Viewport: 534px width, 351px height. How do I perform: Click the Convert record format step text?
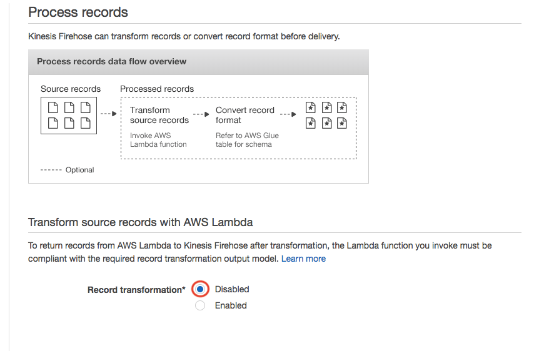pyautogui.click(x=245, y=115)
